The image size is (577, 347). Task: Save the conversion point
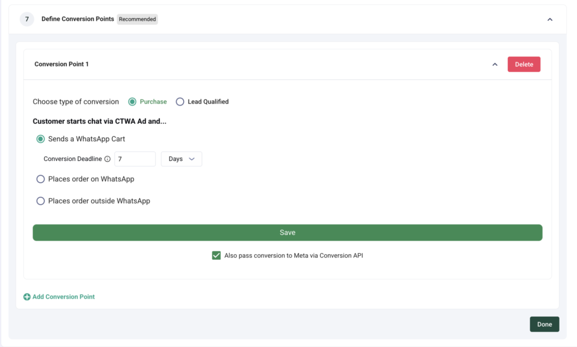pos(287,233)
